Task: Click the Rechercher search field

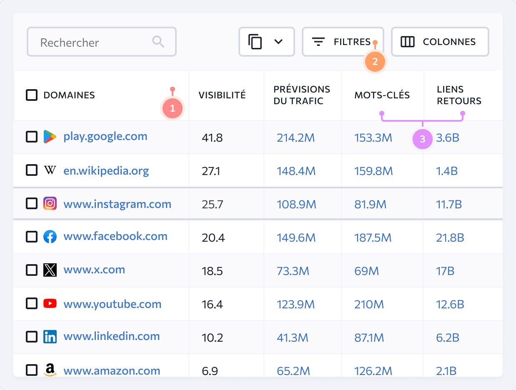Action: [102, 42]
